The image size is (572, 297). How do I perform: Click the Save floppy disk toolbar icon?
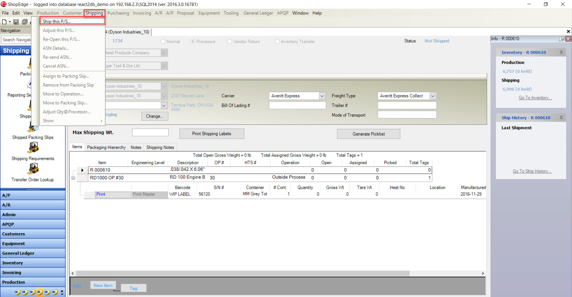pyautogui.click(x=16, y=22)
